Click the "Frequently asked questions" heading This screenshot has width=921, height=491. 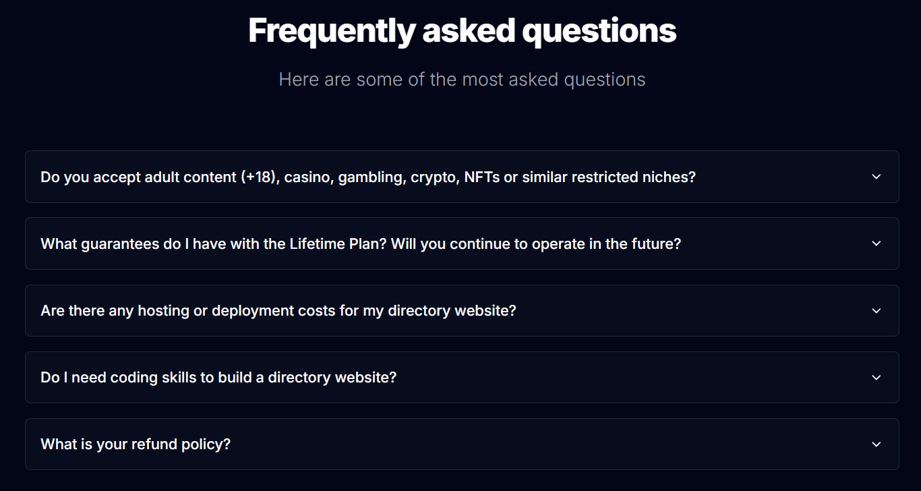[462, 31]
